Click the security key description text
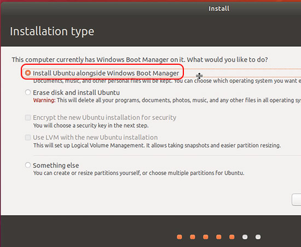 point(91,126)
